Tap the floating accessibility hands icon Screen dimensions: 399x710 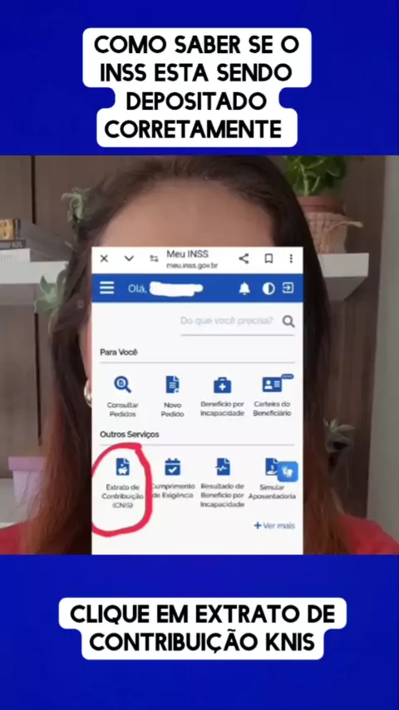click(x=288, y=472)
